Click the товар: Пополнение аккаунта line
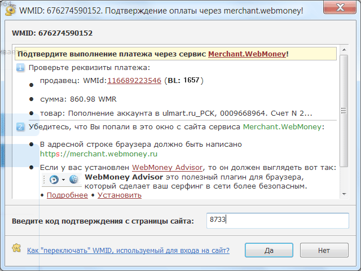The height and width of the screenshot is (271, 361). pos(176,113)
